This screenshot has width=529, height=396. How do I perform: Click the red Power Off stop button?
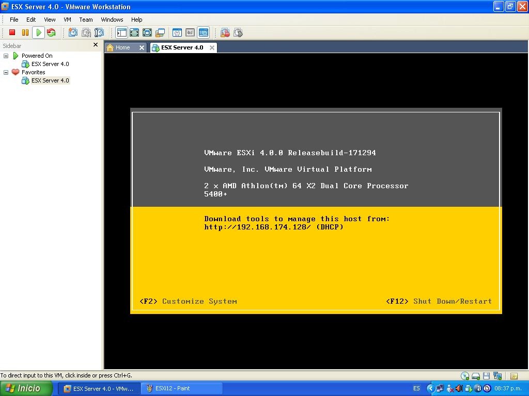click(12, 32)
